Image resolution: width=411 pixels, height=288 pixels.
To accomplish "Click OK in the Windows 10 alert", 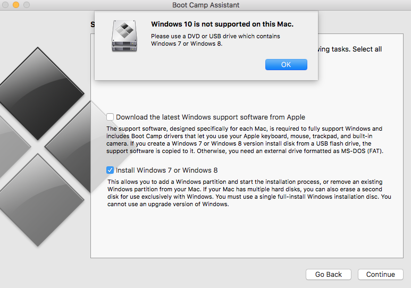I will pyautogui.click(x=286, y=64).
